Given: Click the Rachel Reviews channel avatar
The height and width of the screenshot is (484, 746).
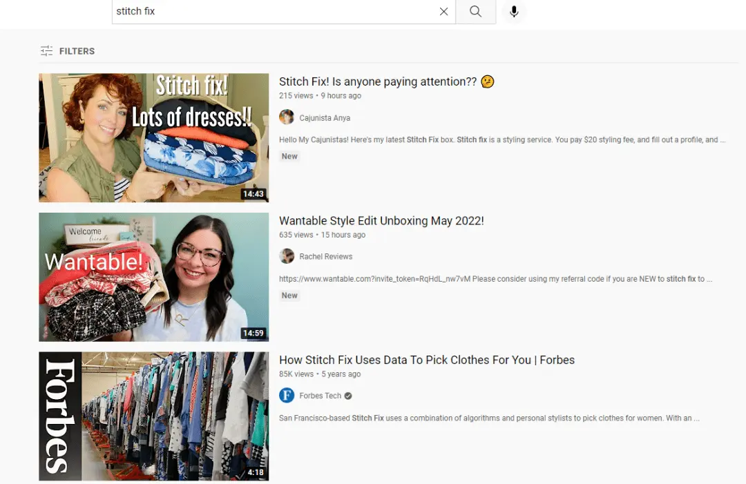Looking at the screenshot, I should tap(287, 255).
